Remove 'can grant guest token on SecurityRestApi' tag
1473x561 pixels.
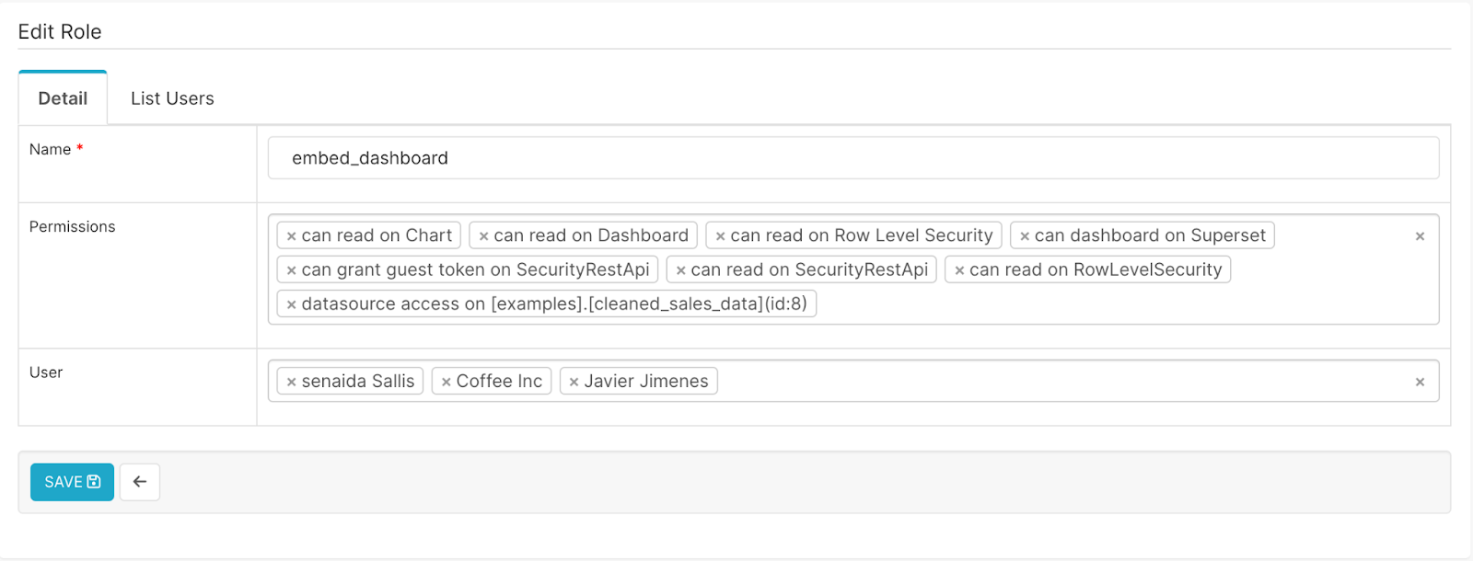[291, 270]
